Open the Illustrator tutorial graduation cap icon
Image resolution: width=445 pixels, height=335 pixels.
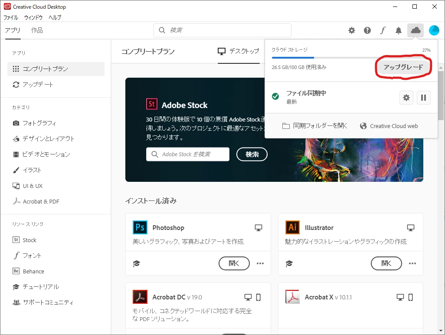pyautogui.click(x=289, y=263)
